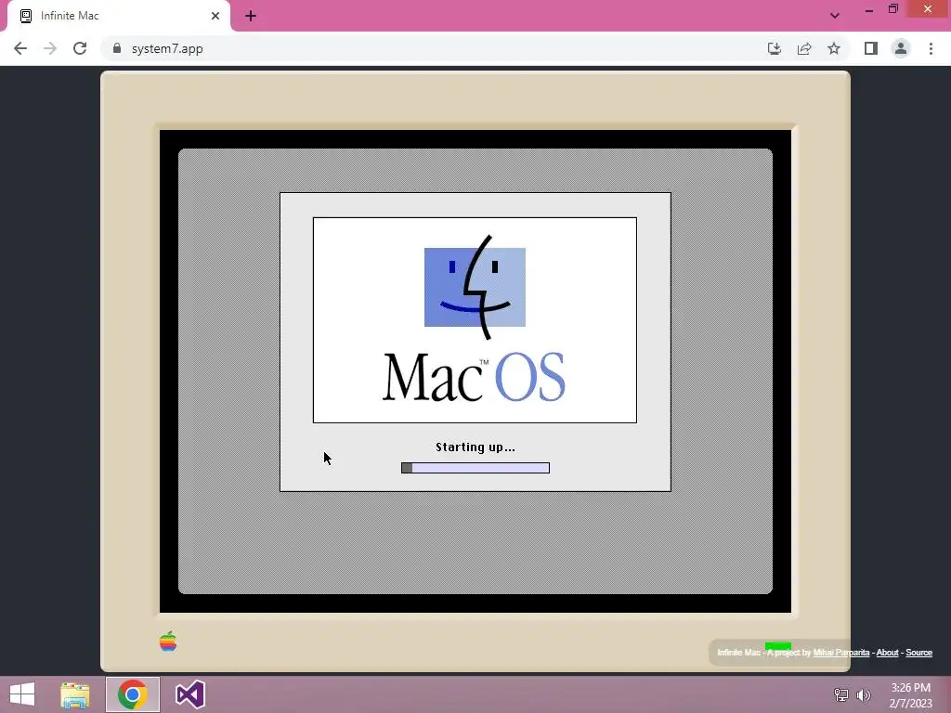
Task: Click the Chrome back arrow
Action: pyautogui.click(x=20, y=48)
